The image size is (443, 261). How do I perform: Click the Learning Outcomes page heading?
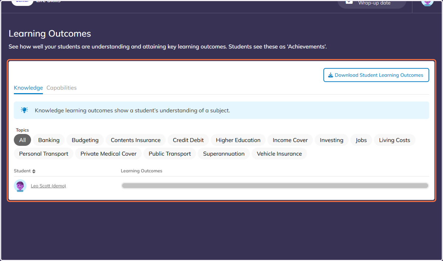point(50,33)
